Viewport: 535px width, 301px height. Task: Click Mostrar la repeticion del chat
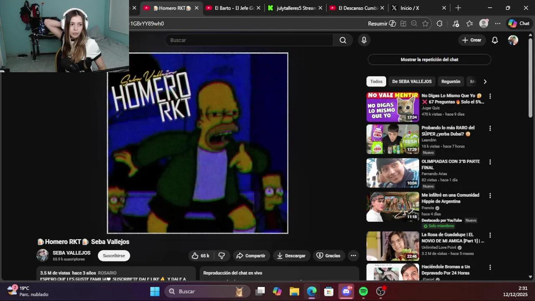429,59
